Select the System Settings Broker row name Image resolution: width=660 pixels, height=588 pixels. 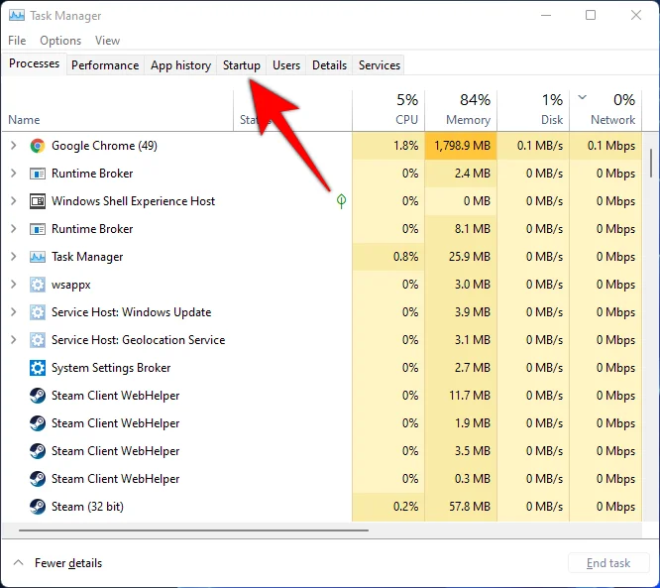coord(111,368)
